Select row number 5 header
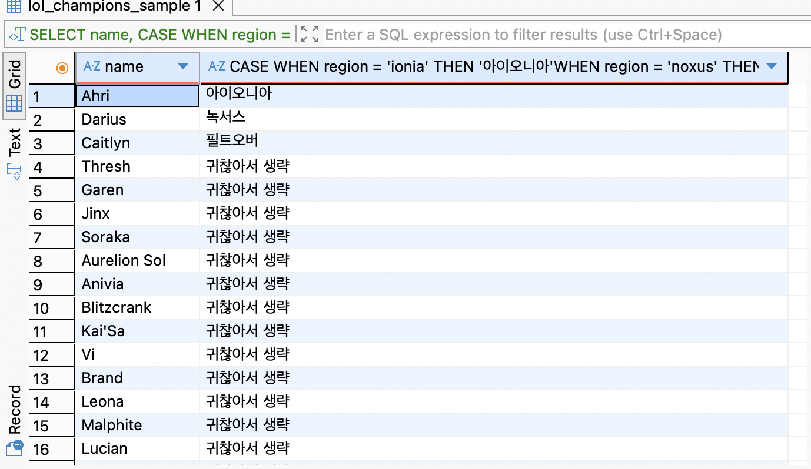Viewport: 811px width, 469px height. tap(52, 190)
